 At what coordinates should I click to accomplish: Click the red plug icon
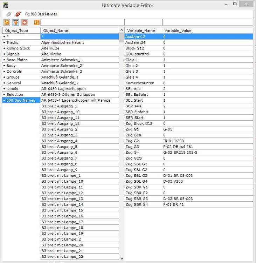[18, 14]
